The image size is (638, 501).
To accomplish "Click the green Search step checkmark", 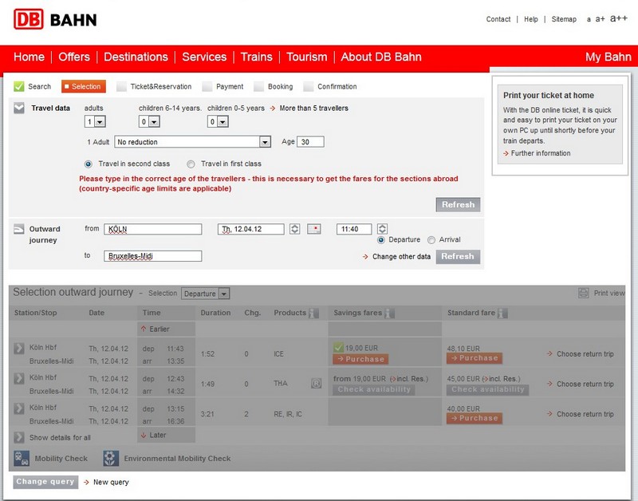I will (18, 86).
